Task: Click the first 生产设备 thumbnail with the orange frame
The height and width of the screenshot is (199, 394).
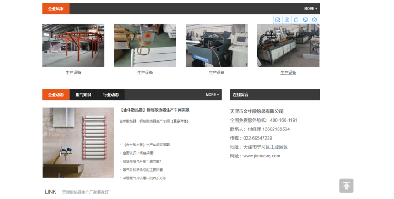Action: (73, 45)
